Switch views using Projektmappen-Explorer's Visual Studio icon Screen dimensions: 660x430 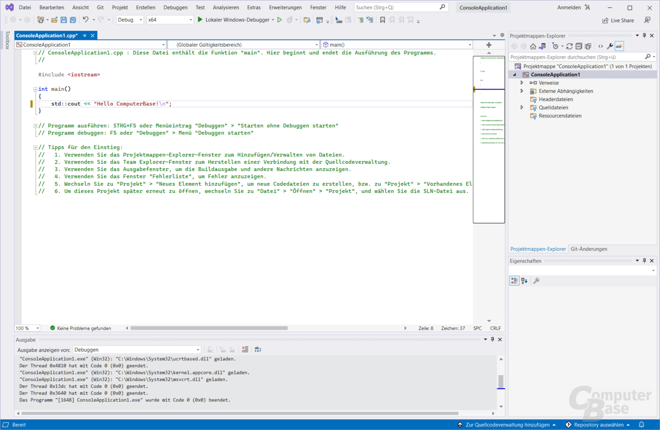click(x=542, y=46)
